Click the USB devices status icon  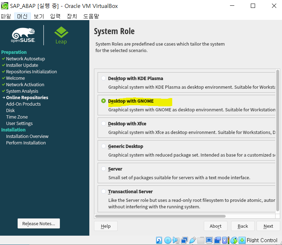tap(192, 240)
